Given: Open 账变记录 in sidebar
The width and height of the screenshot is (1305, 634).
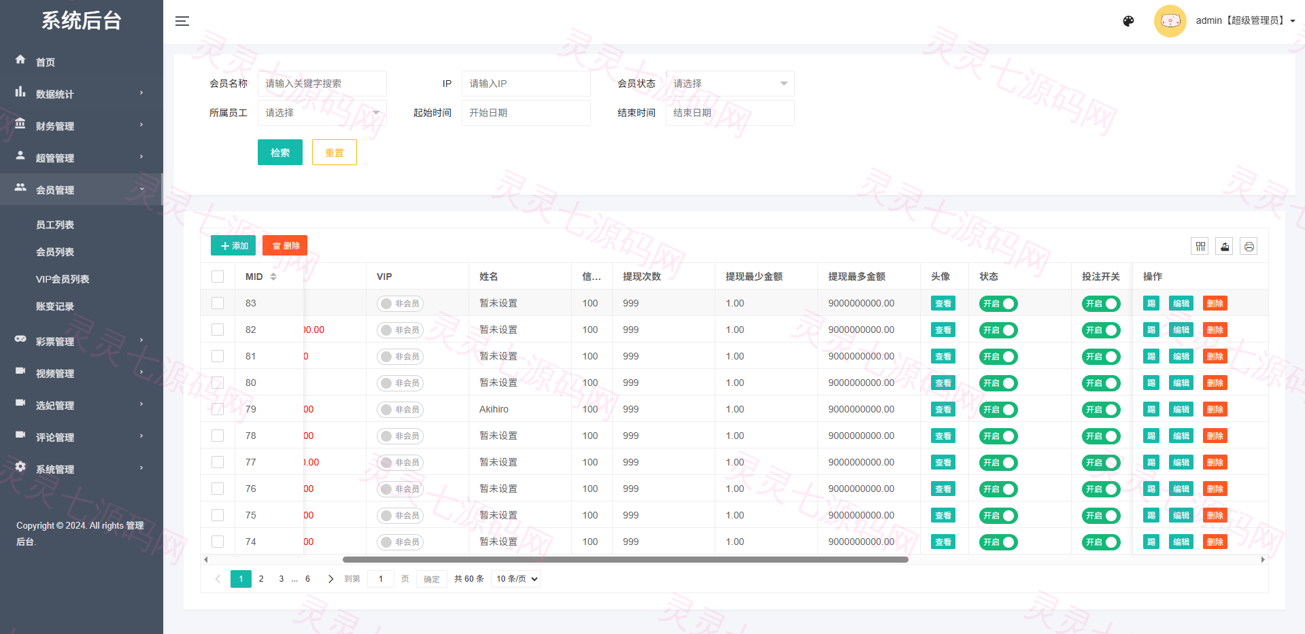Looking at the screenshot, I should [55, 306].
